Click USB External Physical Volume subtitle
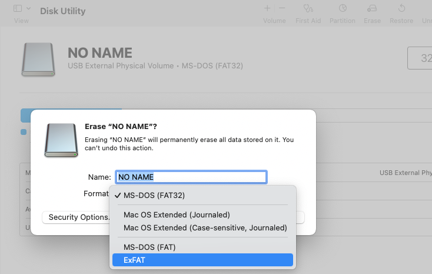432x274 pixels. tap(121, 65)
